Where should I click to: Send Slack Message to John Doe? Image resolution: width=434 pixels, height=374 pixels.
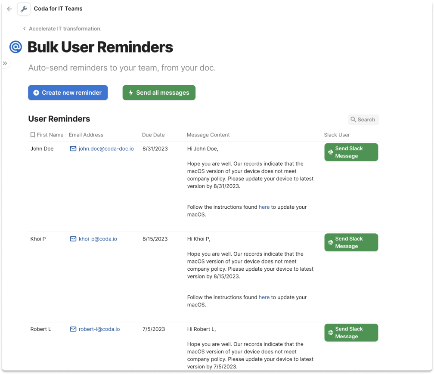(351, 152)
